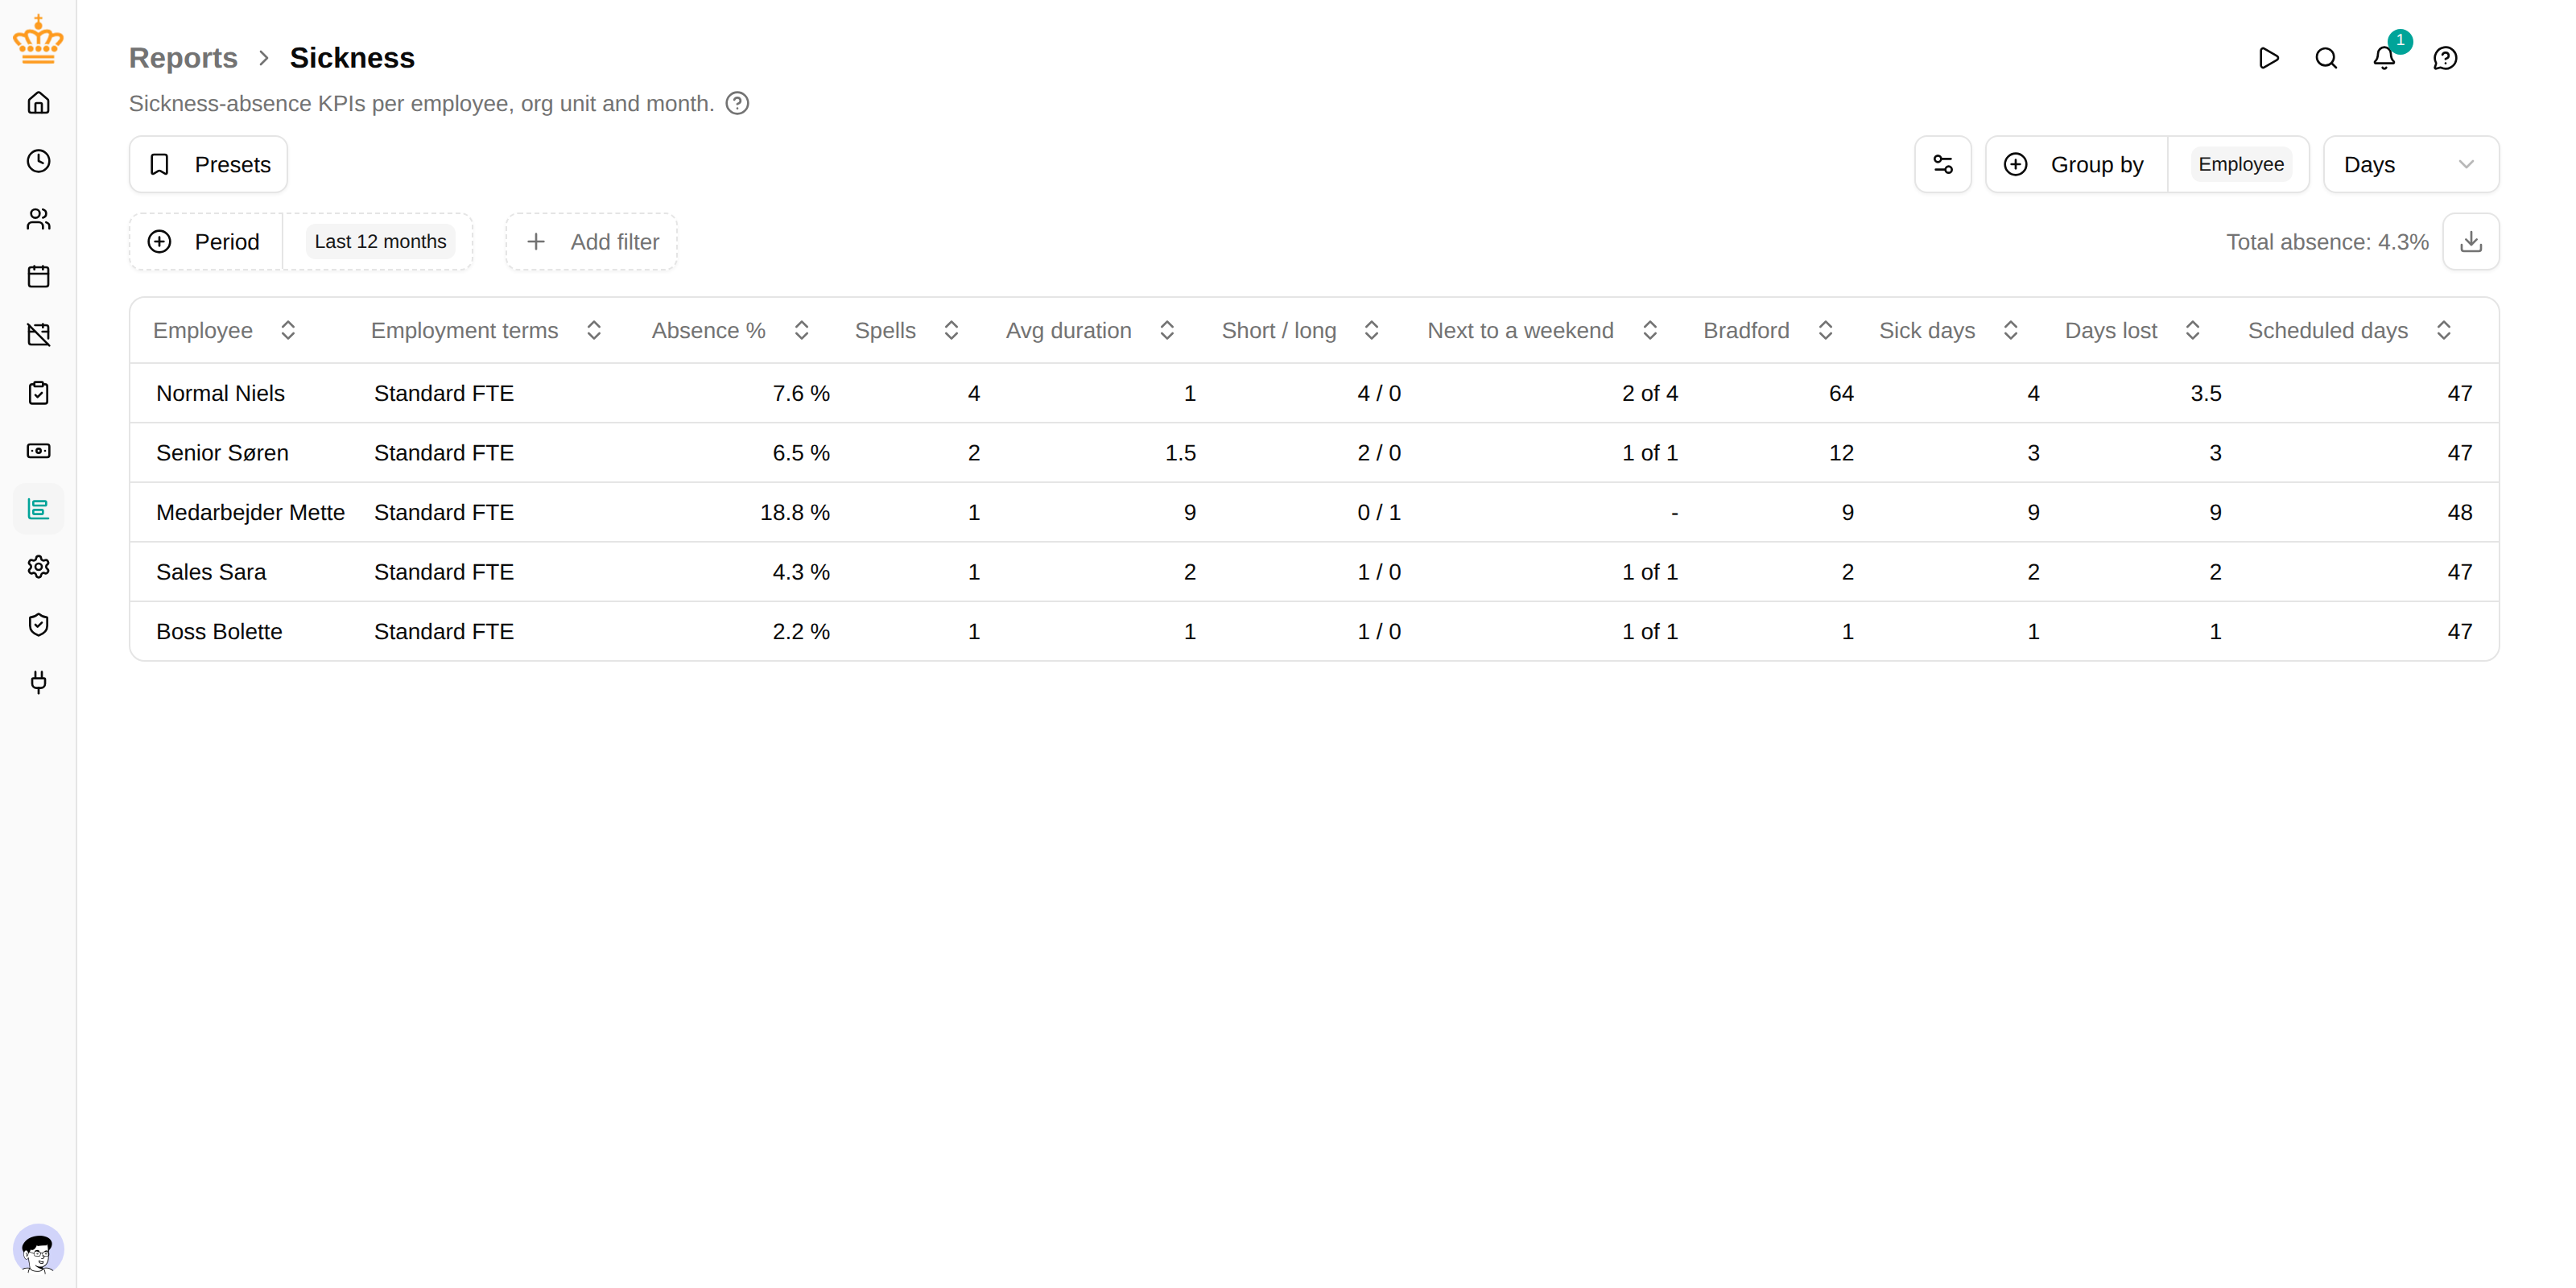Open the clipboard checkmark sidebar icon
Viewport: 2576px width, 1288px height.
[38, 393]
